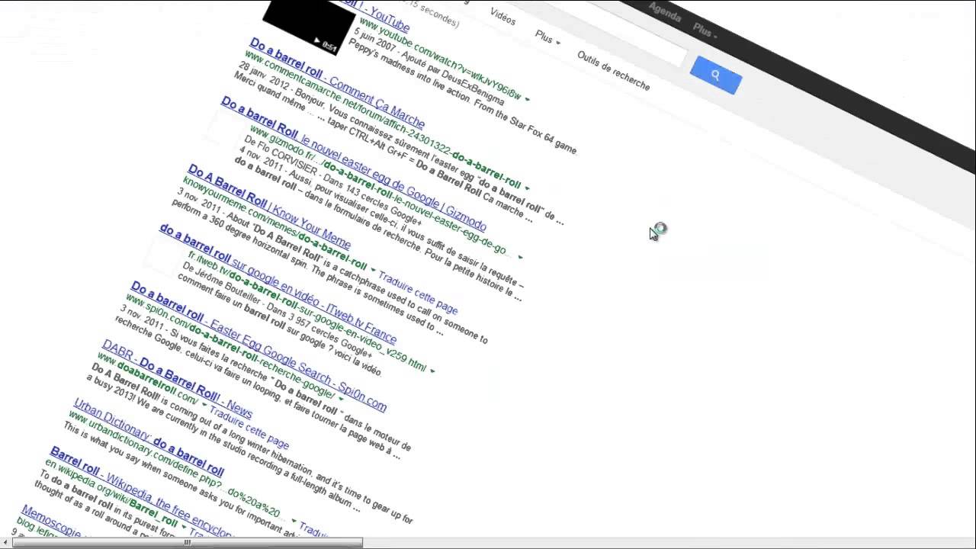Click Traduire cette page for doabarrelroll.com

(x=249, y=427)
